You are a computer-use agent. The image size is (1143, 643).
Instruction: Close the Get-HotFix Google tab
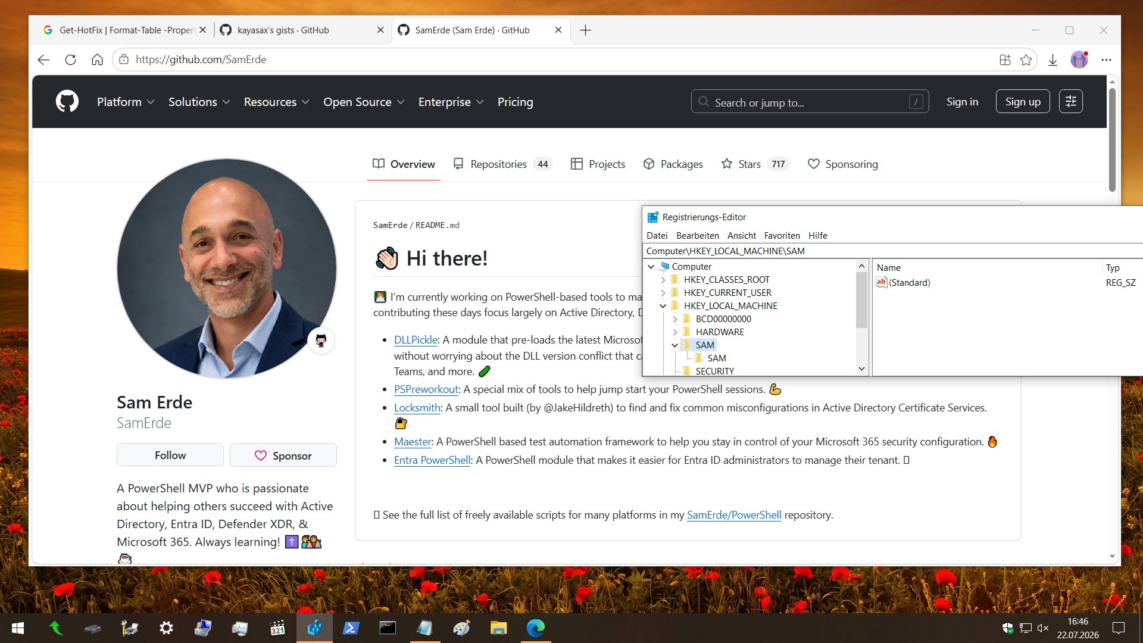click(x=202, y=30)
